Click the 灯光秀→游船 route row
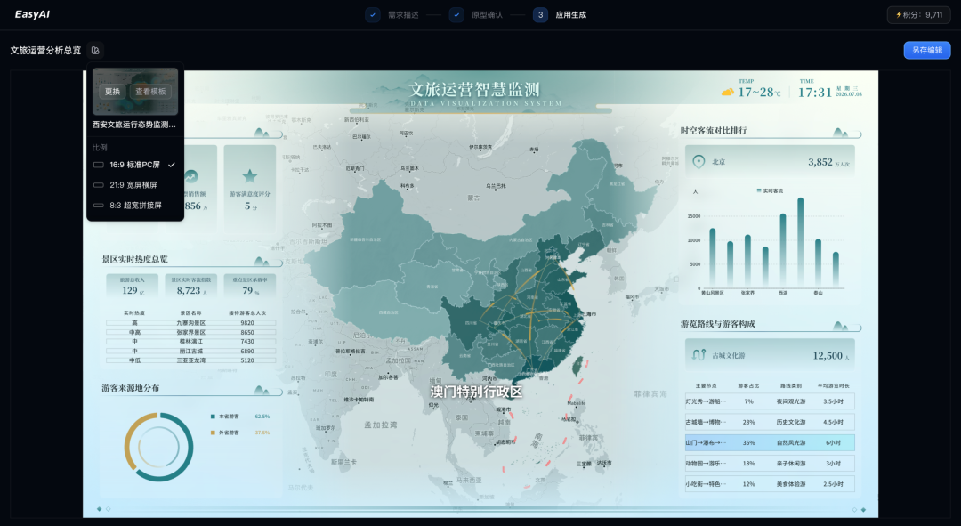961x526 pixels. pos(770,401)
